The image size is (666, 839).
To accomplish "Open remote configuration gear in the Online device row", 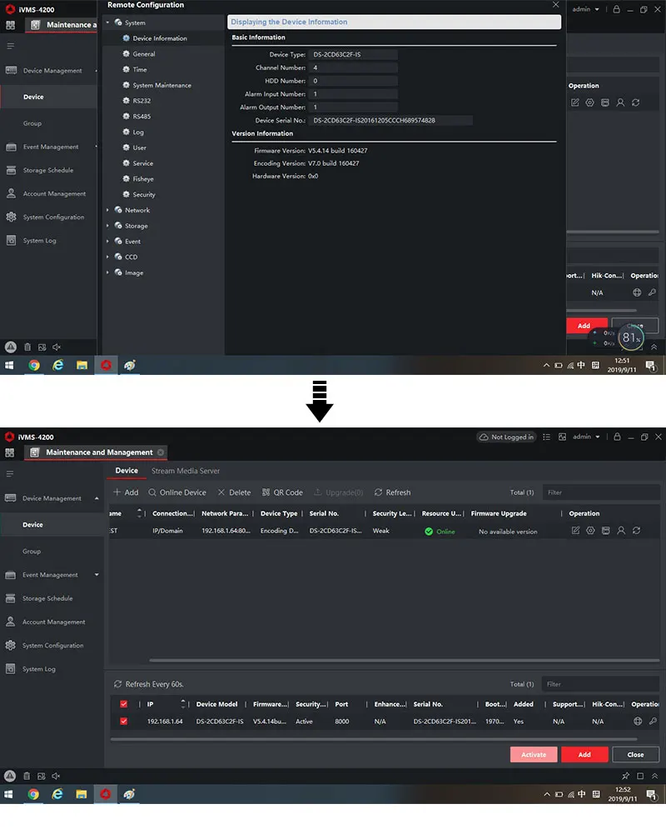I will pos(590,531).
